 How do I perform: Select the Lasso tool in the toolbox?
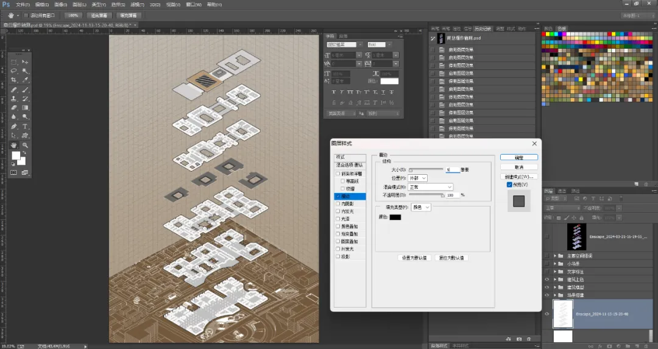tap(14, 71)
